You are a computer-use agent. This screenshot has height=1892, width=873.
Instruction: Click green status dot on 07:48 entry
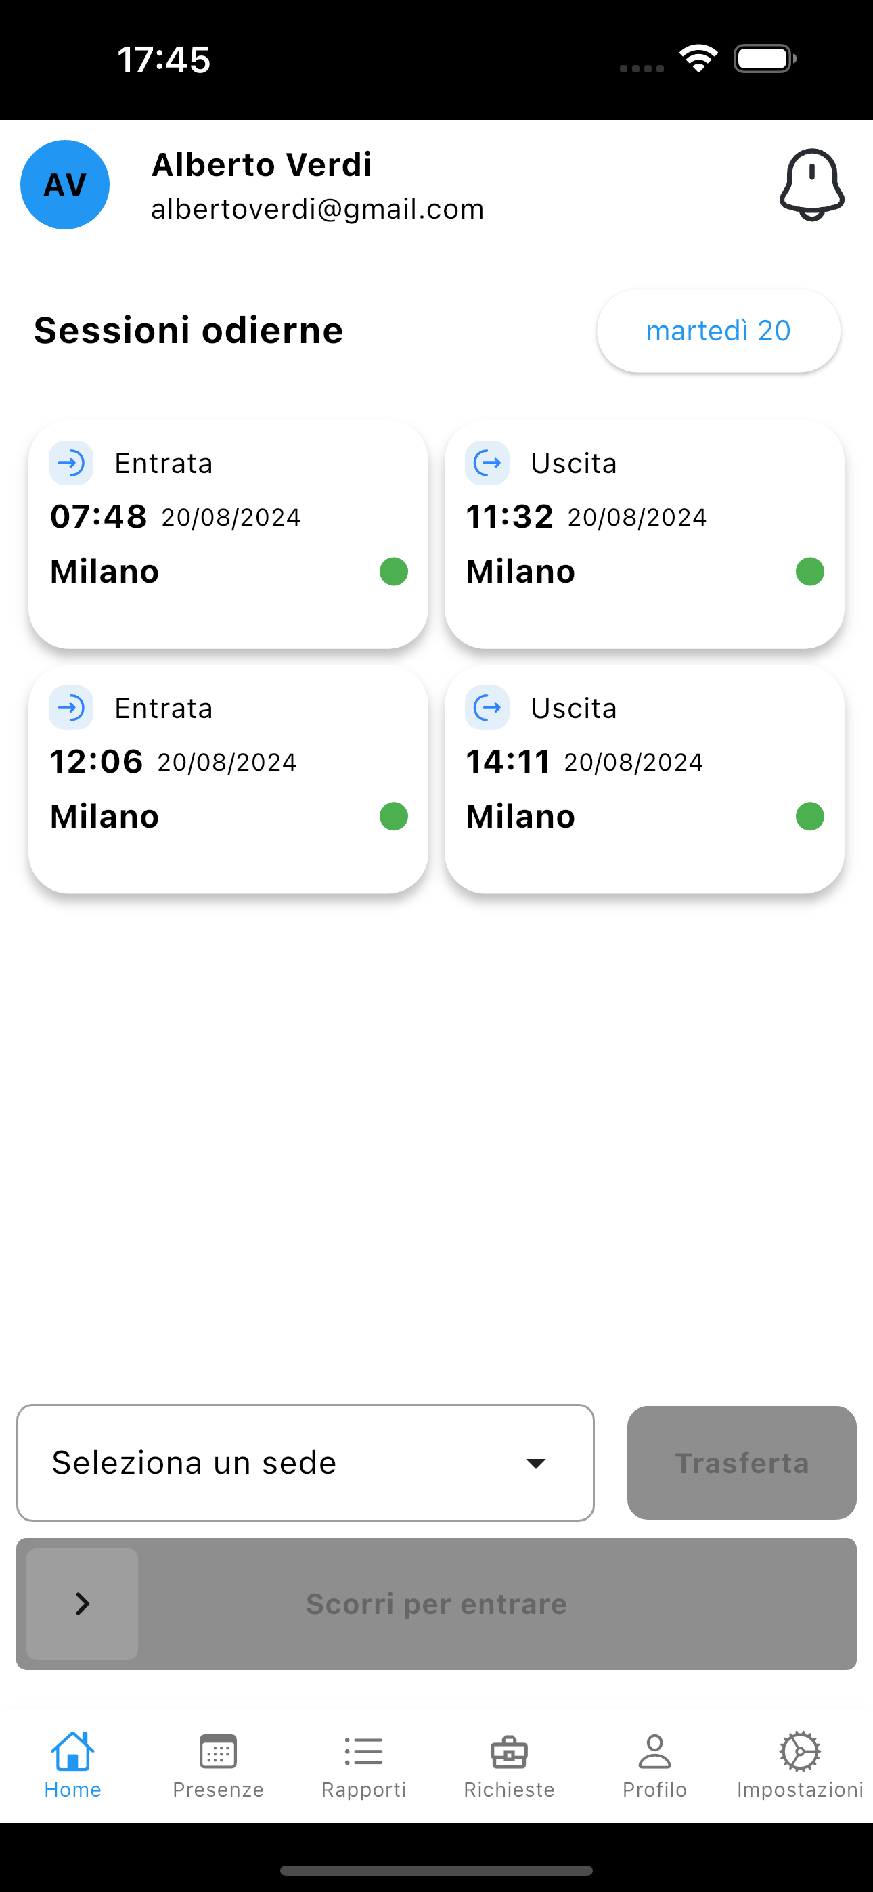pos(394,571)
